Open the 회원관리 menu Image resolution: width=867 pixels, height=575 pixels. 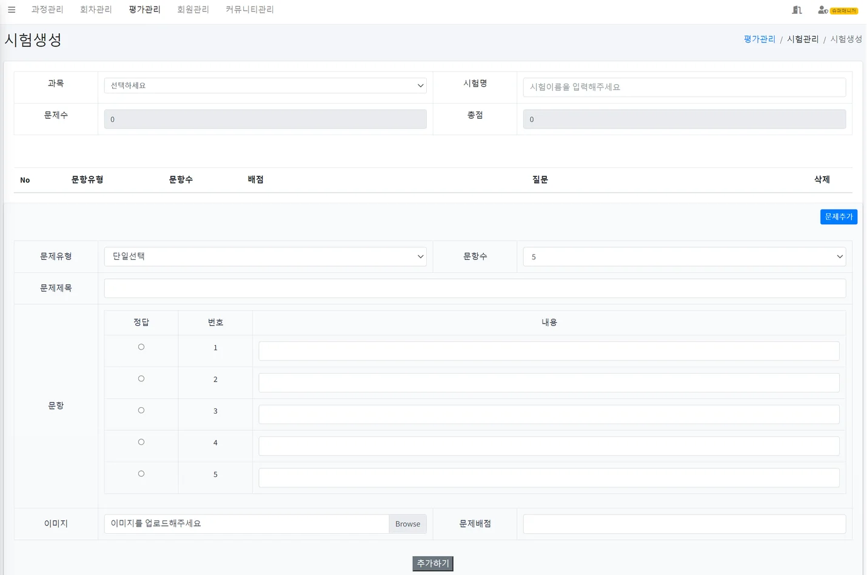(x=193, y=10)
